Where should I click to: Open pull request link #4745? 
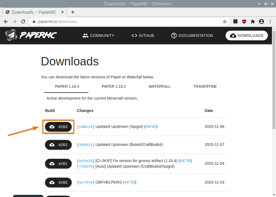point(151,126)
